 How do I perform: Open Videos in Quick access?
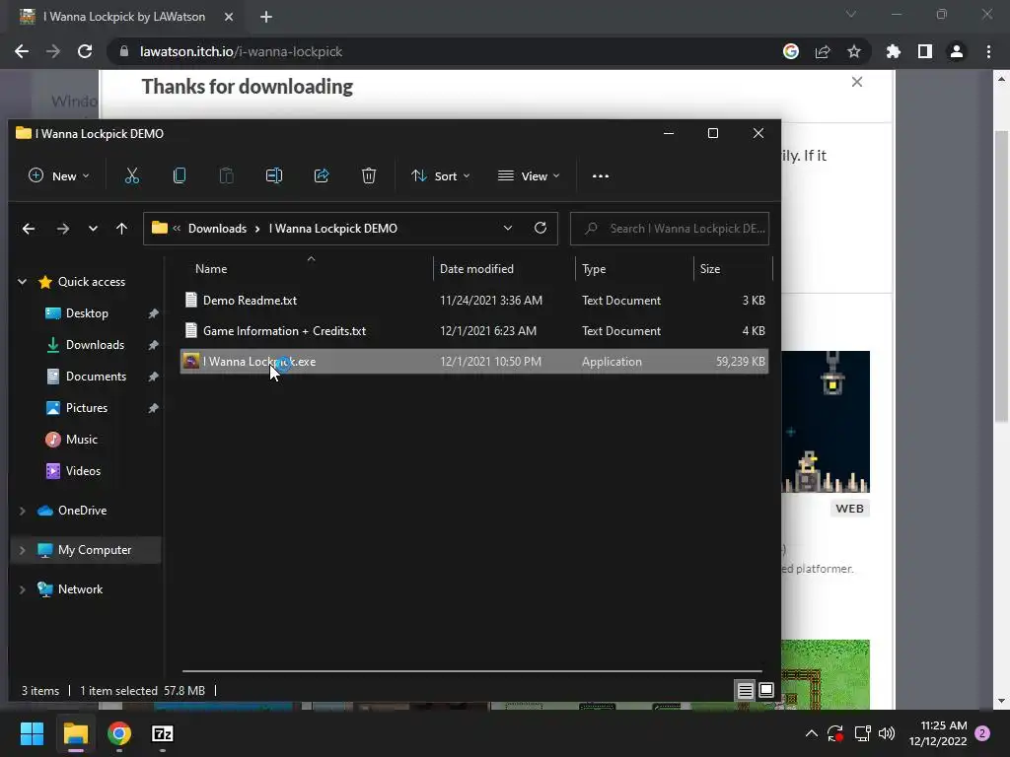click(83, 471)
